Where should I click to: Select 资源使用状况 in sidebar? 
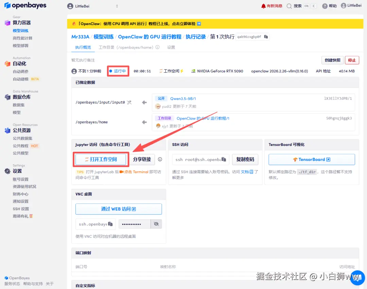[24, 186]
